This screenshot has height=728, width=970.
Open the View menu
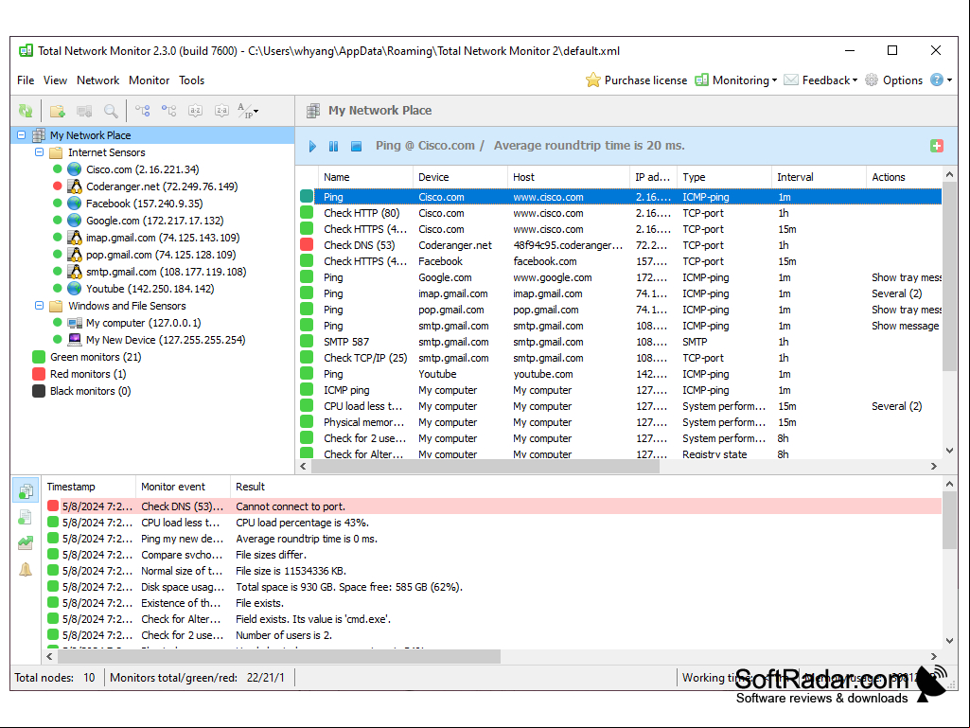tap(55, 80)
